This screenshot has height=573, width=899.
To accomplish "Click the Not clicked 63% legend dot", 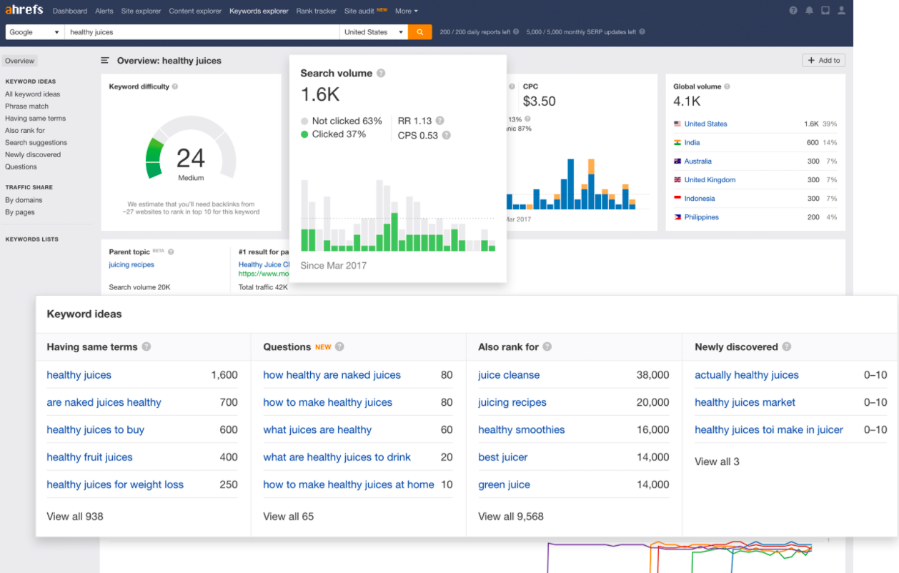I will pos(305,121).
